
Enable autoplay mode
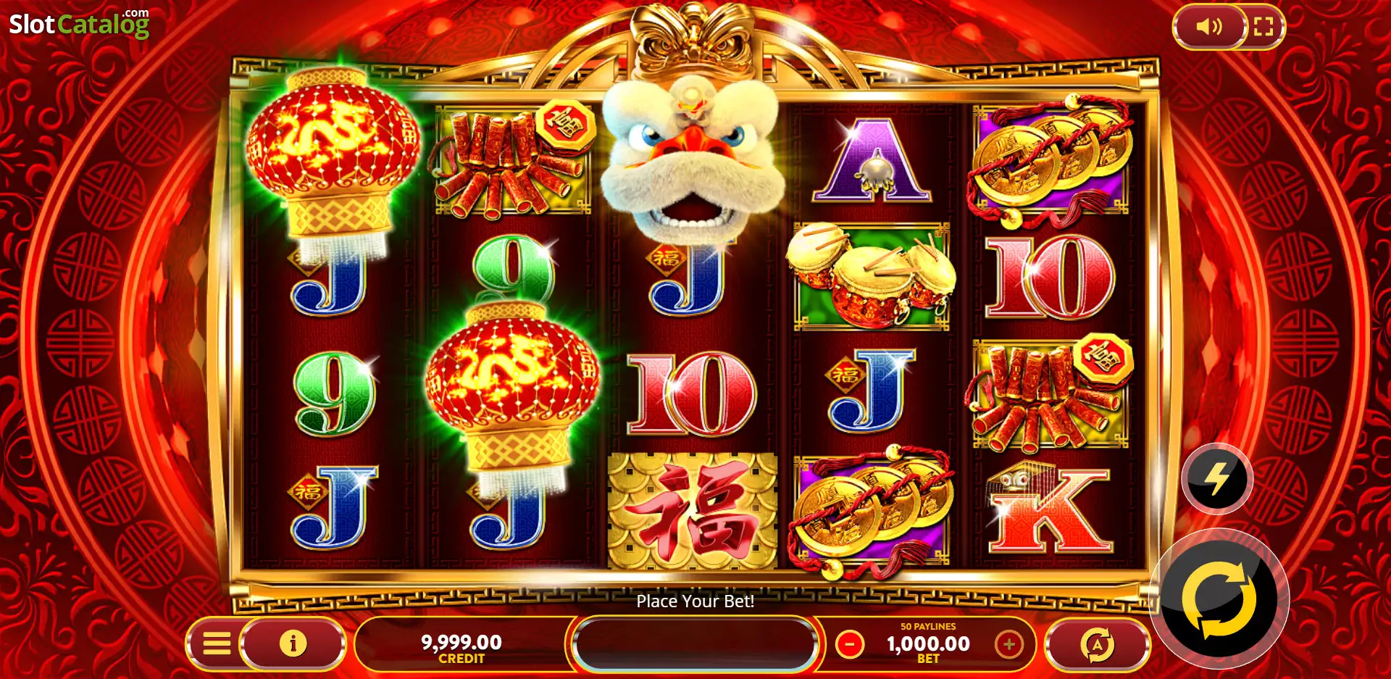[1098, 644]
